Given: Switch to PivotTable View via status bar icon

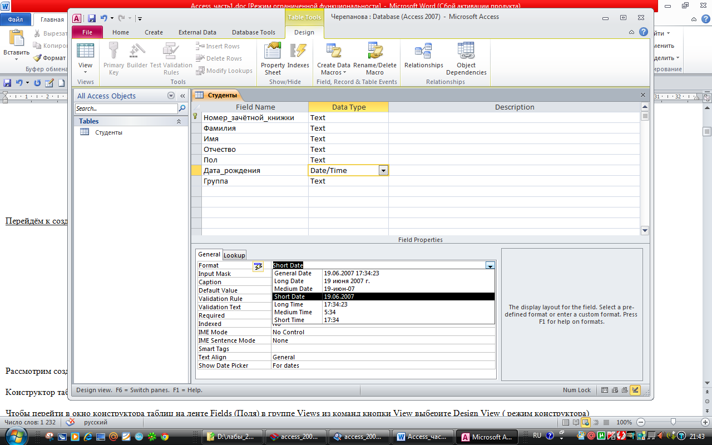Looking at the screenshot, I should [615, 390].
